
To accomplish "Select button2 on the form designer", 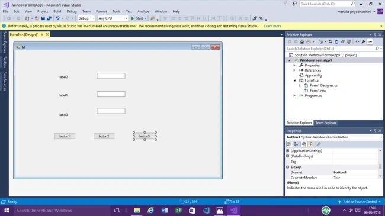I will click(104, 136).
